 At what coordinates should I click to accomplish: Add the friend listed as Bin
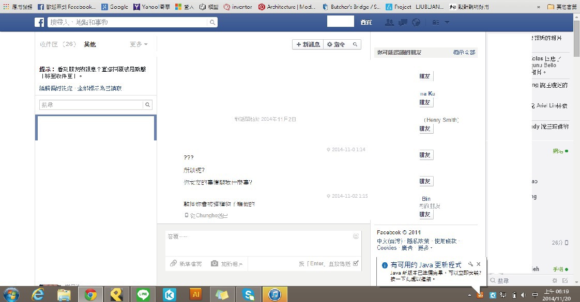click(426, 214)
